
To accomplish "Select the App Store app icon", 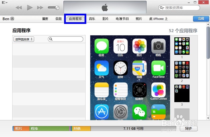I will [102, 112].
